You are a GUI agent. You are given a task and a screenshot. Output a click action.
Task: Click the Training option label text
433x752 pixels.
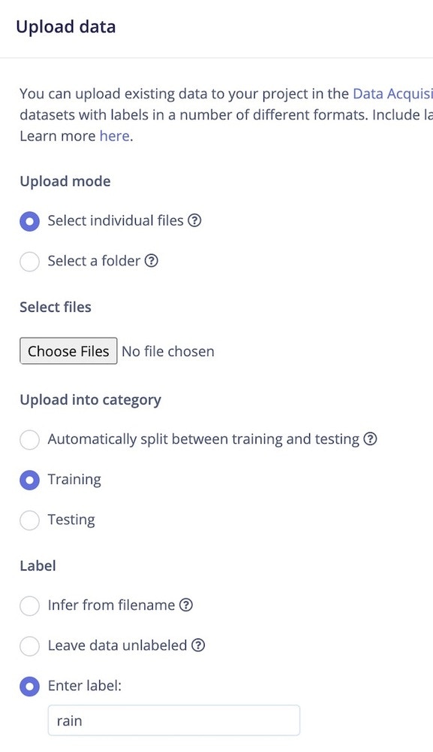point(74,480)
